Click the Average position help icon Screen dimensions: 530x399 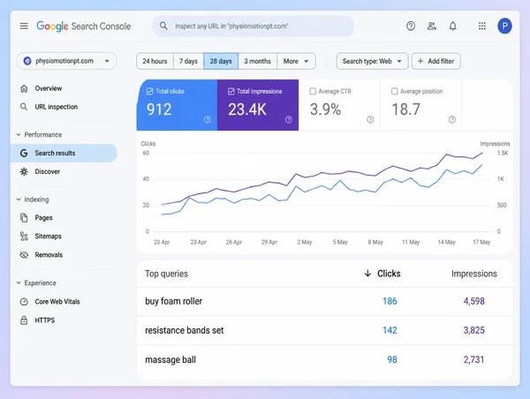click(x=452, y=119)
